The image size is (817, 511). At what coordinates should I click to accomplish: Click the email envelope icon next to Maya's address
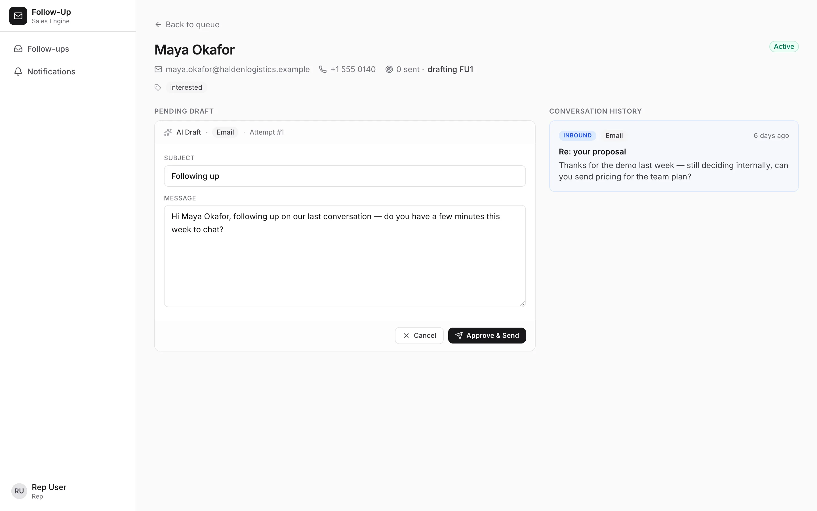[158, 69]
